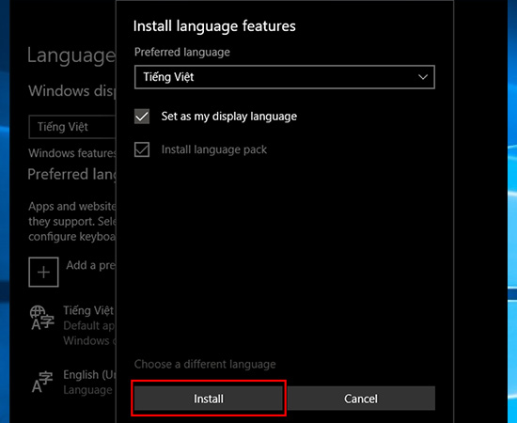Click the Install button
This screenshot has width=517, height=423.
[x=209, y=399]
